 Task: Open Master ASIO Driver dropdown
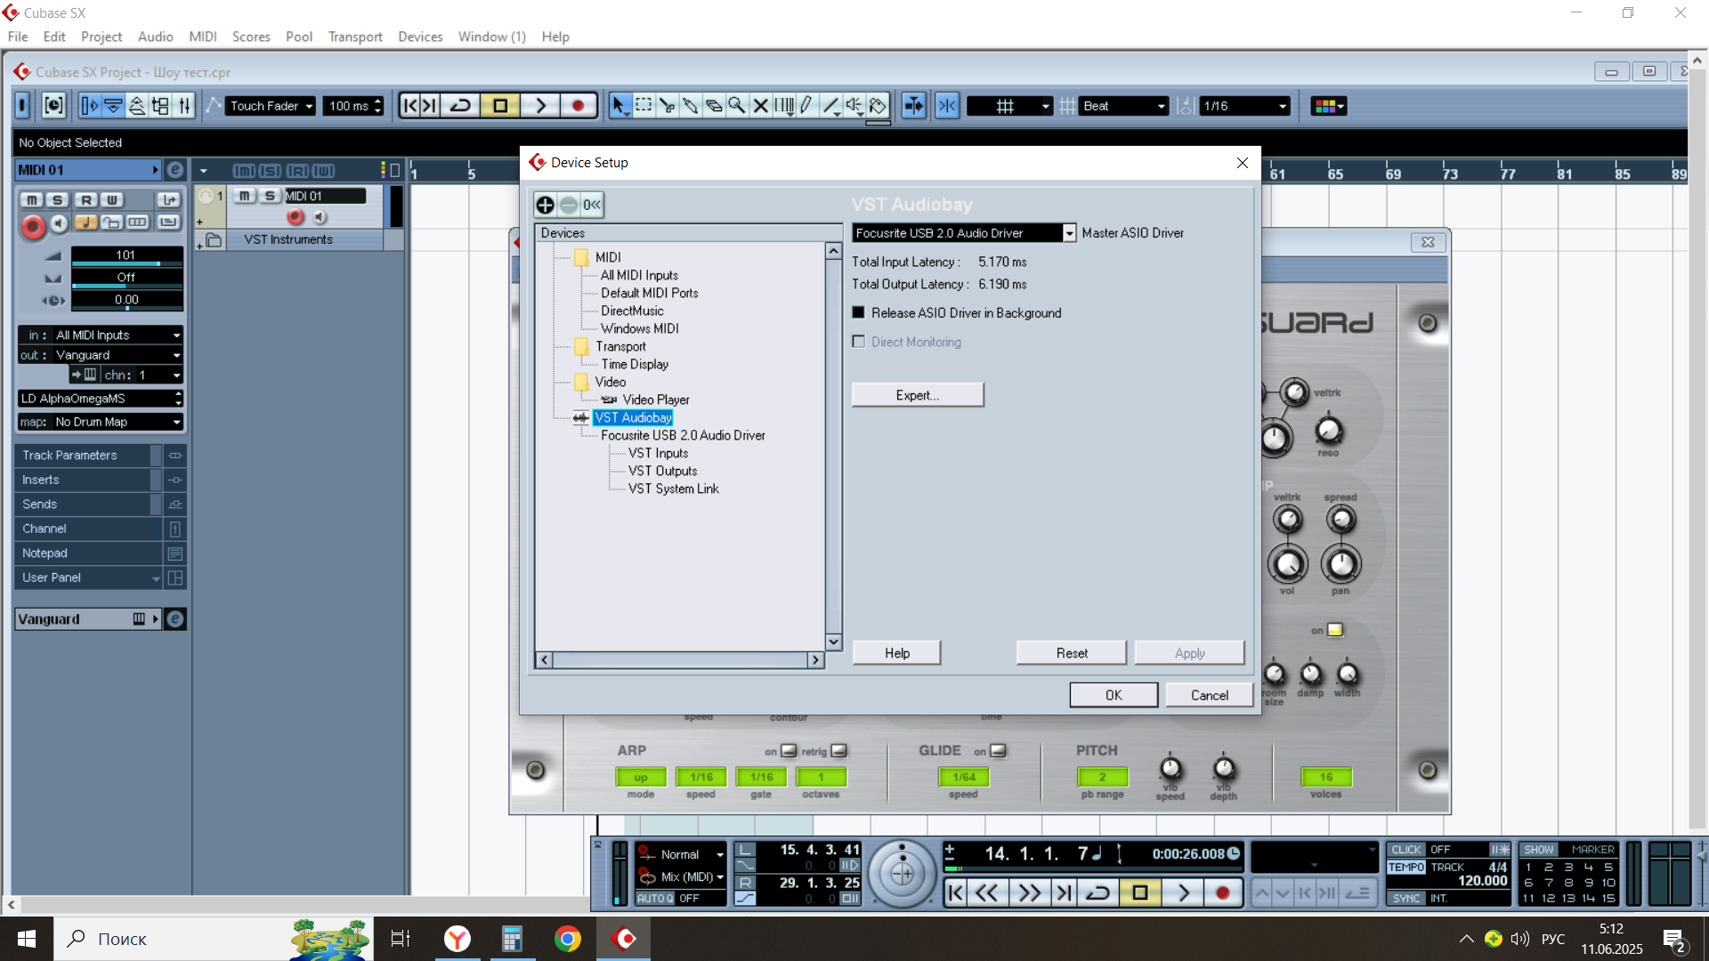point(1070,233)
